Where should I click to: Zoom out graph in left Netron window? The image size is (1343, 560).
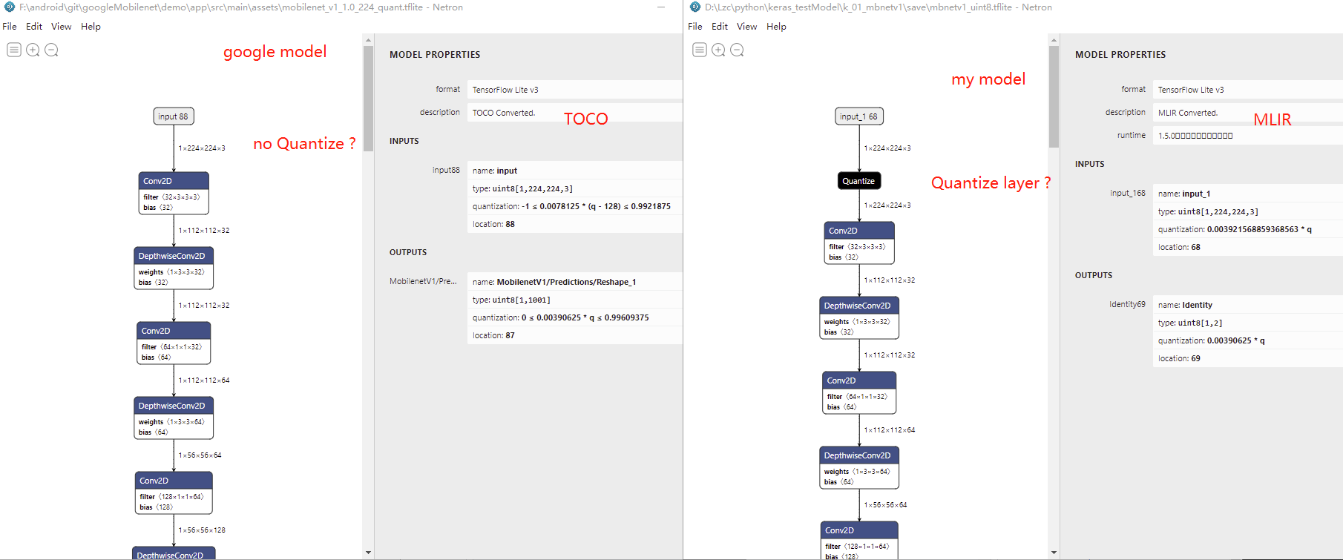(x=51, y=50)
